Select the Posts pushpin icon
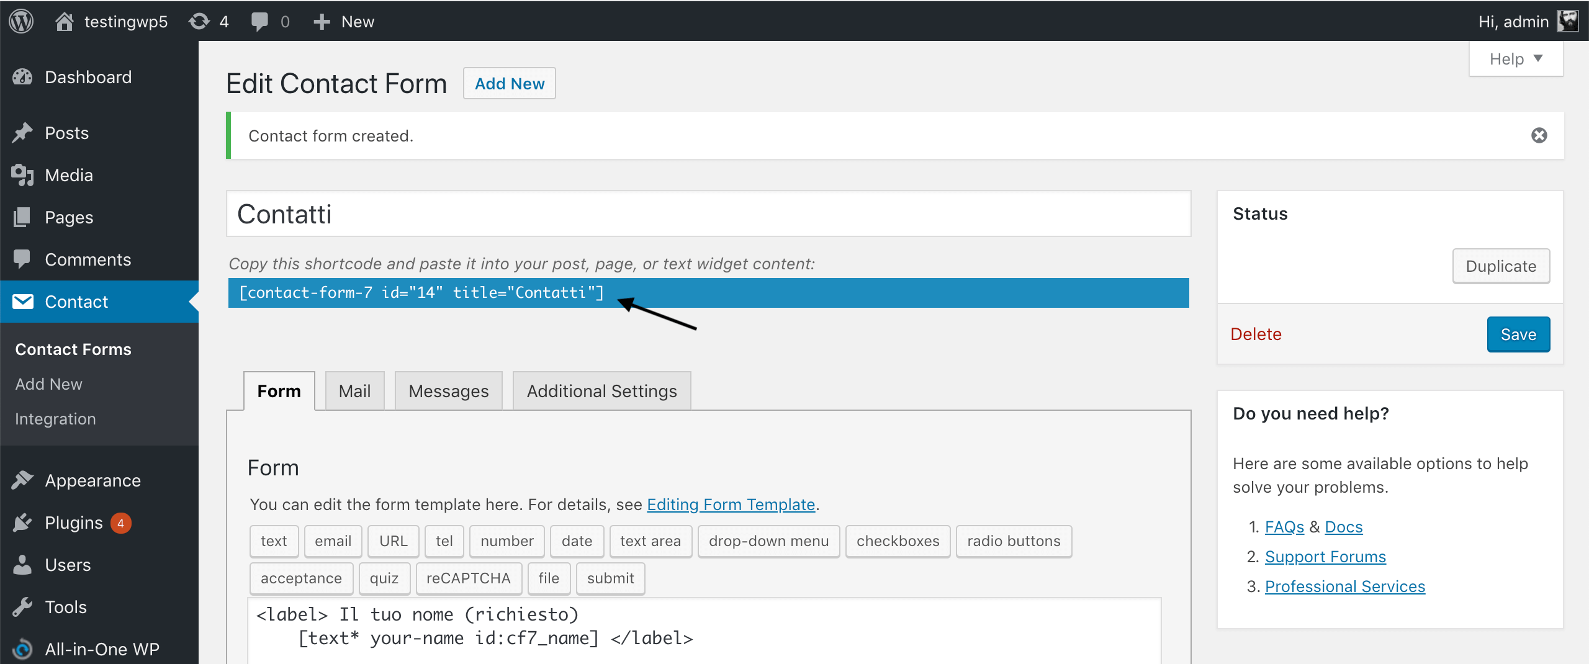Viewport: 1589px width, 664px height. point(22,132)
